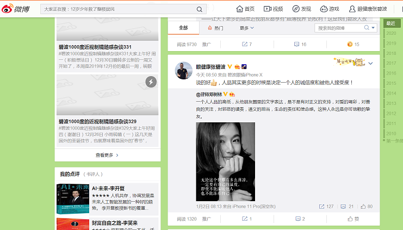The height and width of the screenshot is (230, 403).
Task: Jump to 2020 on timeline
Action: tap(391, 33)
